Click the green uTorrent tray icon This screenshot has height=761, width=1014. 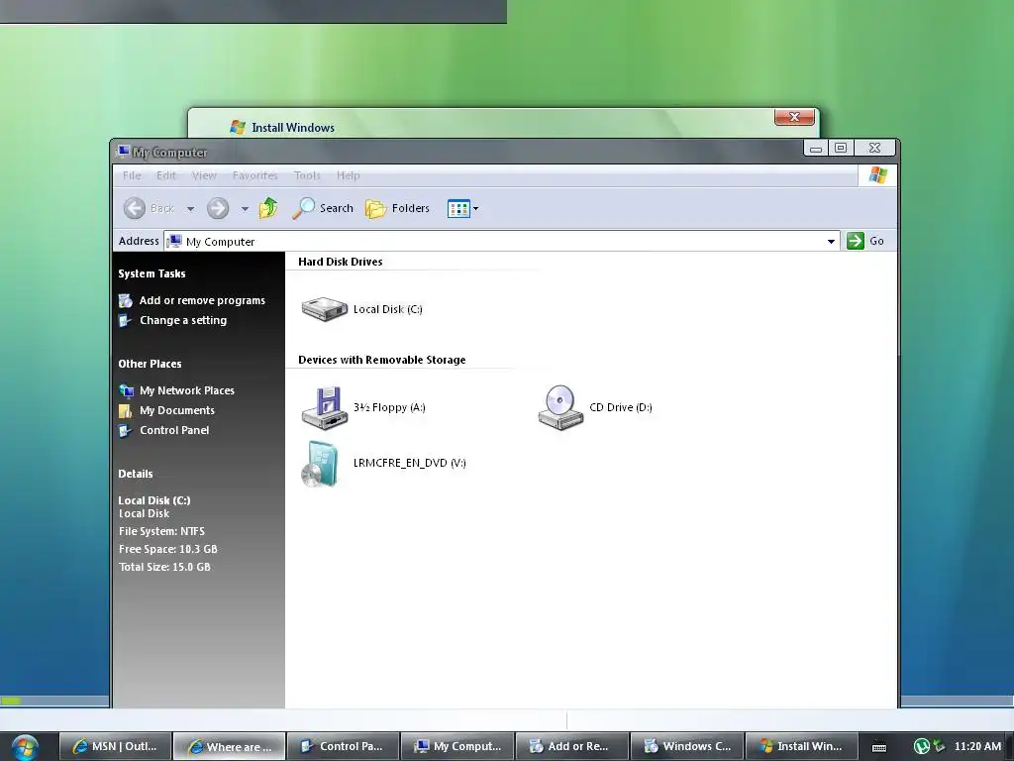[922, 747]
